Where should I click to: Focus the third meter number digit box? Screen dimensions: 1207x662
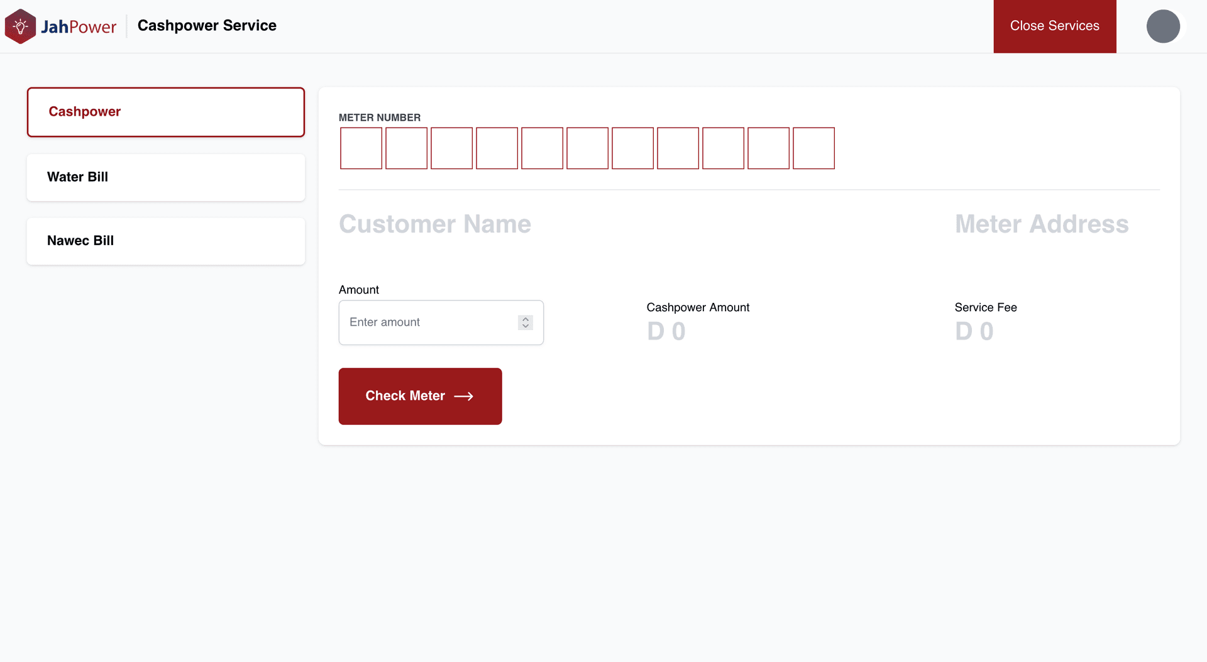[451, 148]
